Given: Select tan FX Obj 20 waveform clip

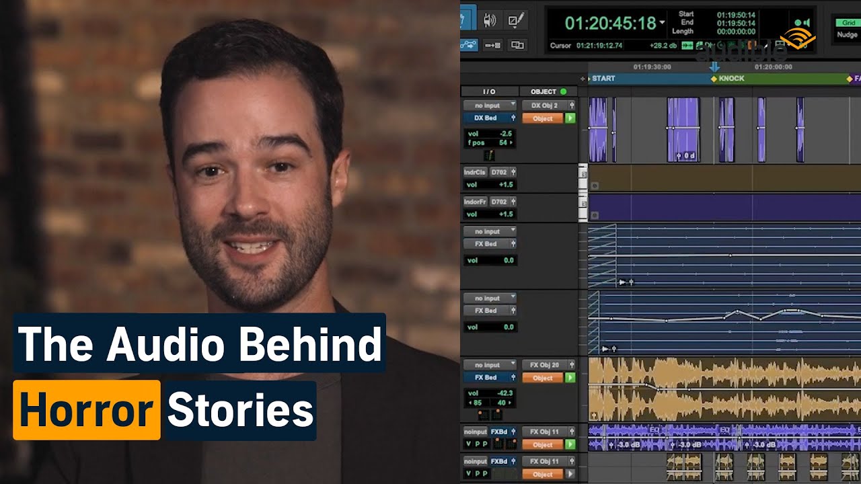Looking at the screenshot, I should (724, 390).
